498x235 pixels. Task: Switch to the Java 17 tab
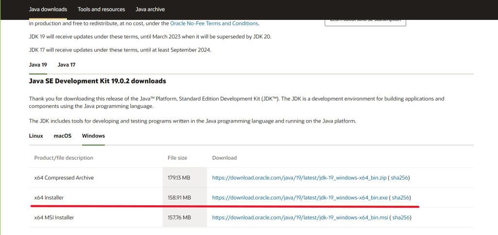tap(67, 65)
